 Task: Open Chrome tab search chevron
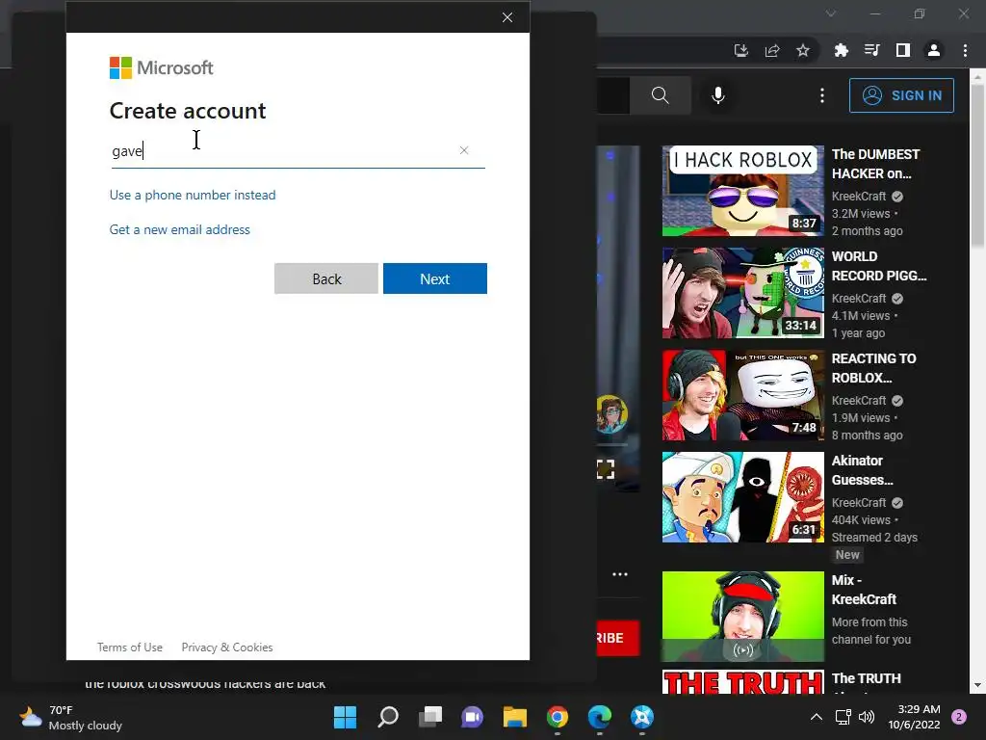pyautogui.click(x=831, y=13)
